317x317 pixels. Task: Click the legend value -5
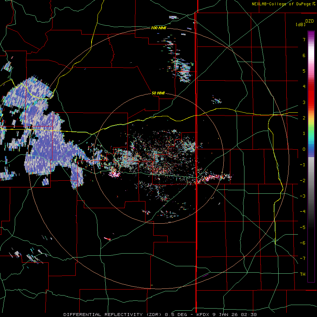click(x=303, y=228)
